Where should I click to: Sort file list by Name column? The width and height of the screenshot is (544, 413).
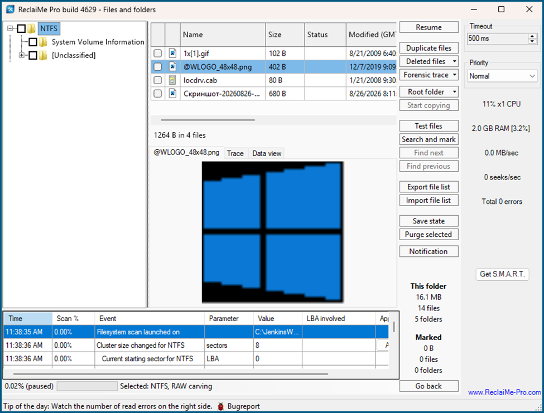coord(223,35)
